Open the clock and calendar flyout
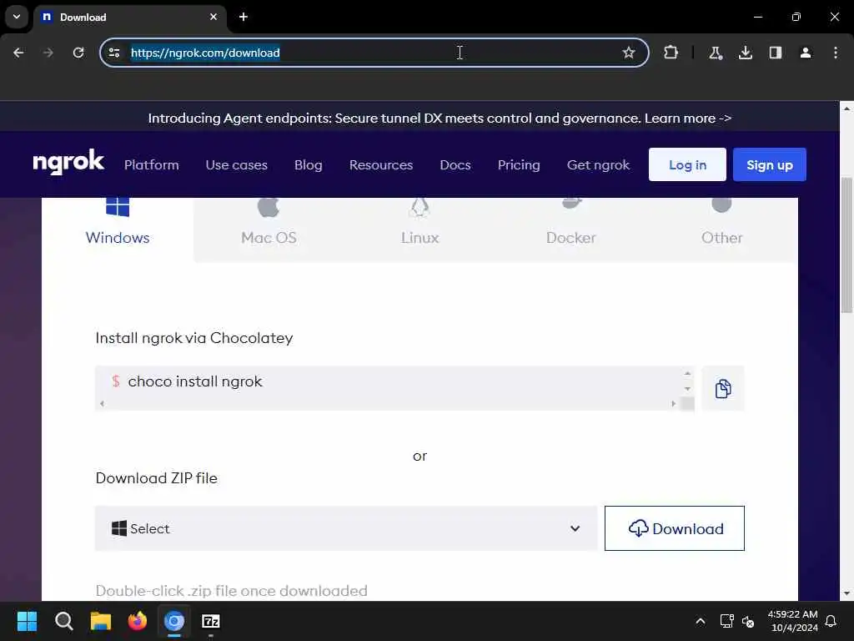 [793, 621]
